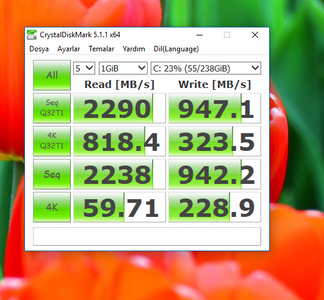Open the test count dropdown showing 5
The height and width of the screenshot is (300, 324).
[x=84, y=68]
